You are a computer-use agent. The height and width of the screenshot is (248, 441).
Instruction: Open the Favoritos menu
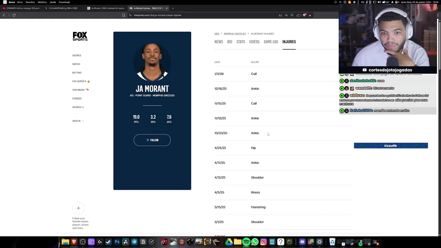coord(30,2)
